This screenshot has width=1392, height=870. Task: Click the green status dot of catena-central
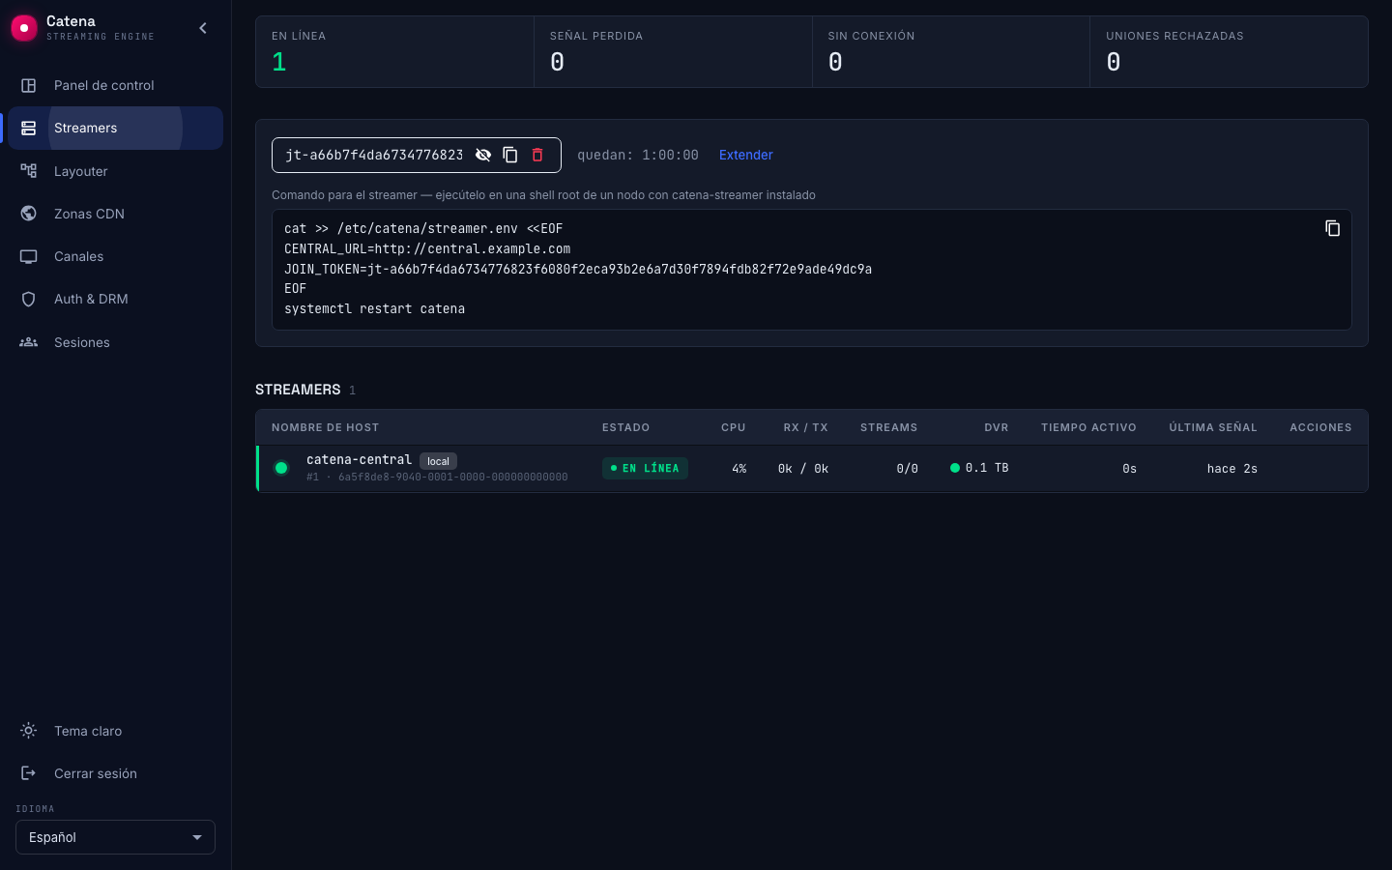point(281,468)
